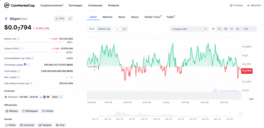This screenshot has height=128, width=264.
Task: Show info beside Max. supply label
Action: coord(19,77)
